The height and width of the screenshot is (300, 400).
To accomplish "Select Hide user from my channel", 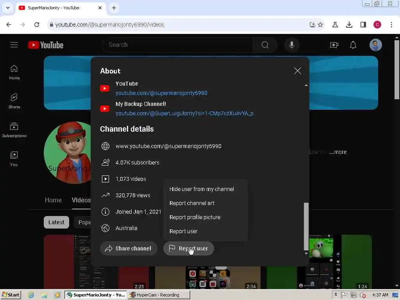I will (x=202, y=189).
